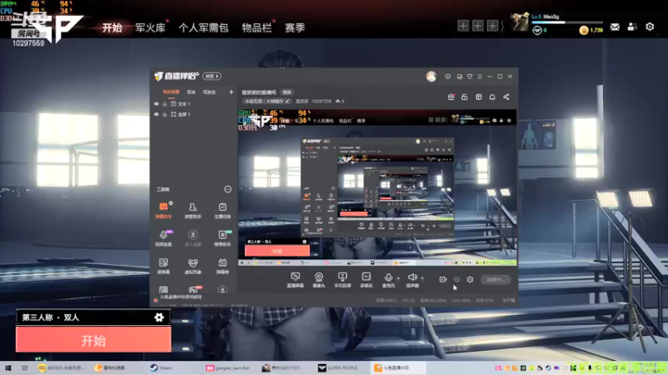668x375 pixels.
Task: Open the game friends icon
Action: 632,27
